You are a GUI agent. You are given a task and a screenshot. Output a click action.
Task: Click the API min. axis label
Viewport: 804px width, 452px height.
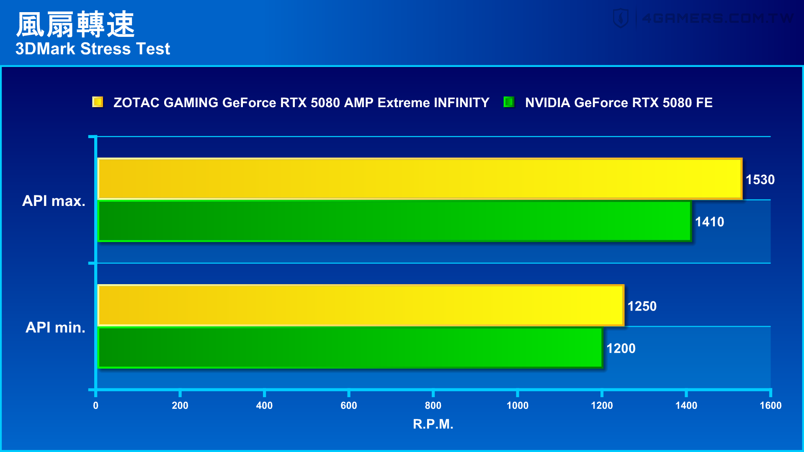(55, 327)
